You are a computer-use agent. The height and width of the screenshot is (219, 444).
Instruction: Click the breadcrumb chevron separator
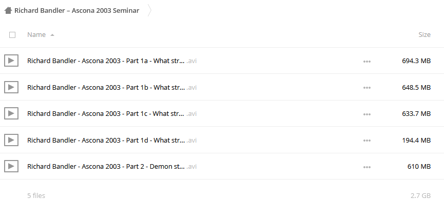149,10
